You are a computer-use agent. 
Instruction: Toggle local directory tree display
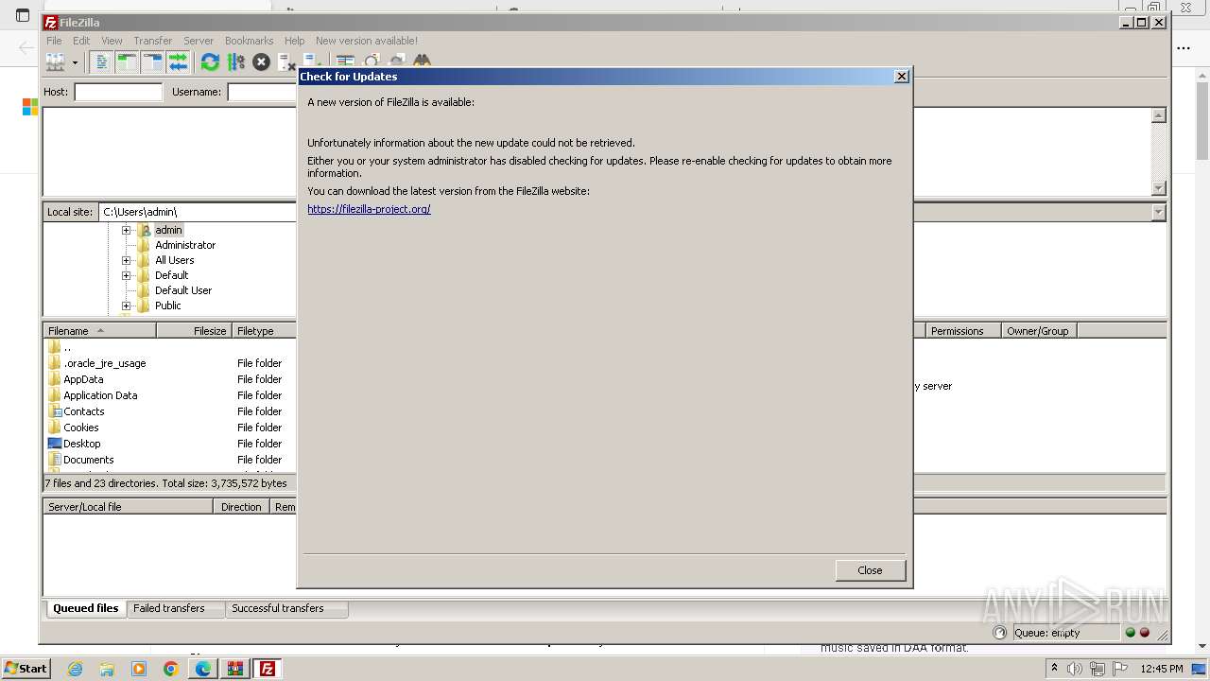pos(127,61)
